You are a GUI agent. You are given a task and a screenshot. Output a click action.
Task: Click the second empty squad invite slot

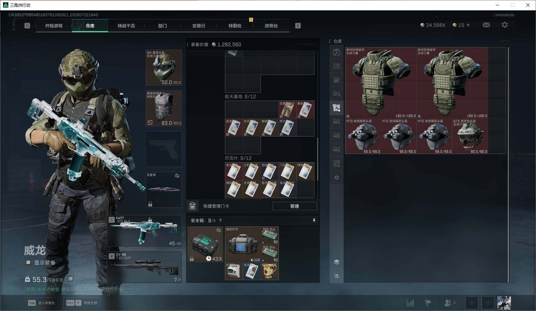(x=487, y=303)
